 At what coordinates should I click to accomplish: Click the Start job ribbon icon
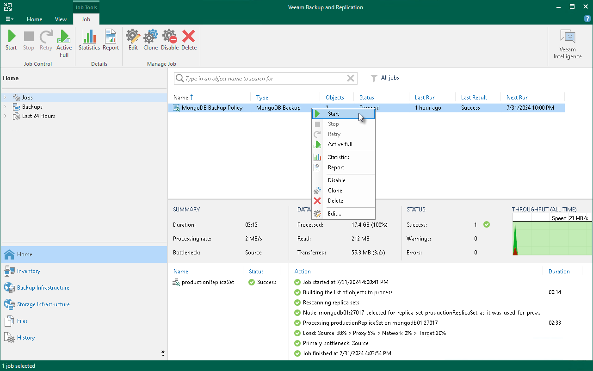(11, 40)
